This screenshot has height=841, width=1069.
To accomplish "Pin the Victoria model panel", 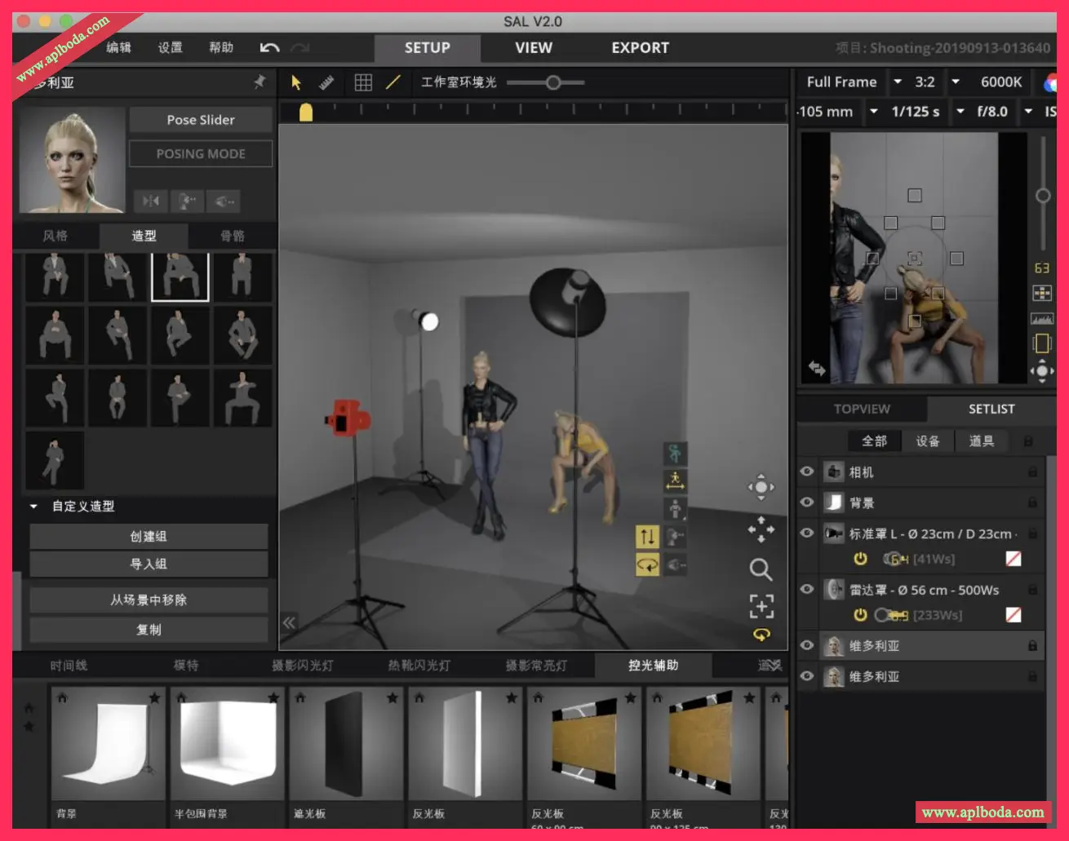I will click(x=259, y=82).
